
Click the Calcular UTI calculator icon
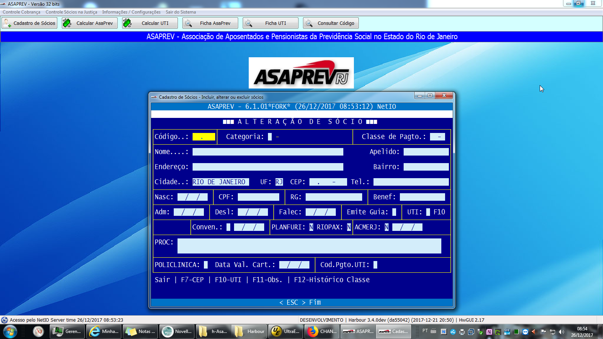coord(127,23)
